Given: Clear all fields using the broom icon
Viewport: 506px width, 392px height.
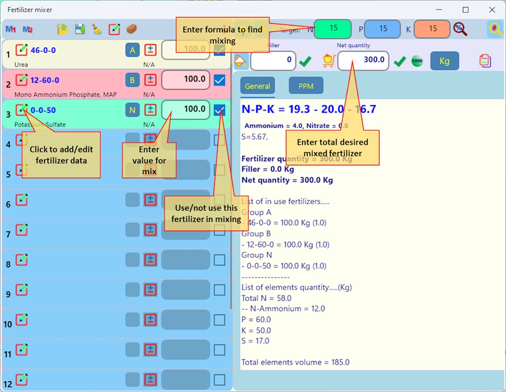Looking at the screenshot, I should tap(97, 29).
